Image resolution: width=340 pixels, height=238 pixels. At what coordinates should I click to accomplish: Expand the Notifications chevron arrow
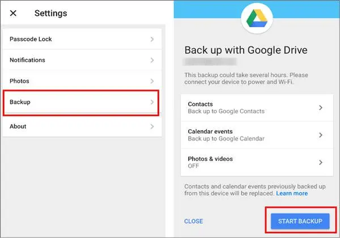[152, 60]
